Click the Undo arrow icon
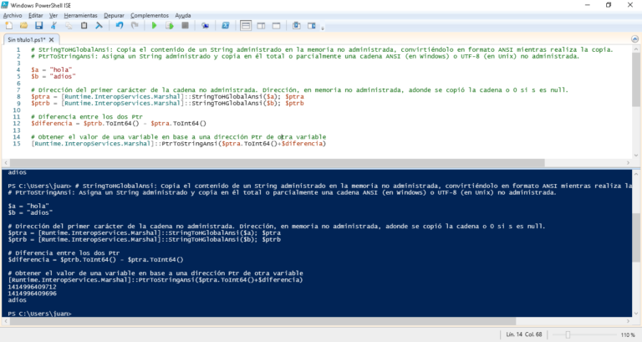 120,25
